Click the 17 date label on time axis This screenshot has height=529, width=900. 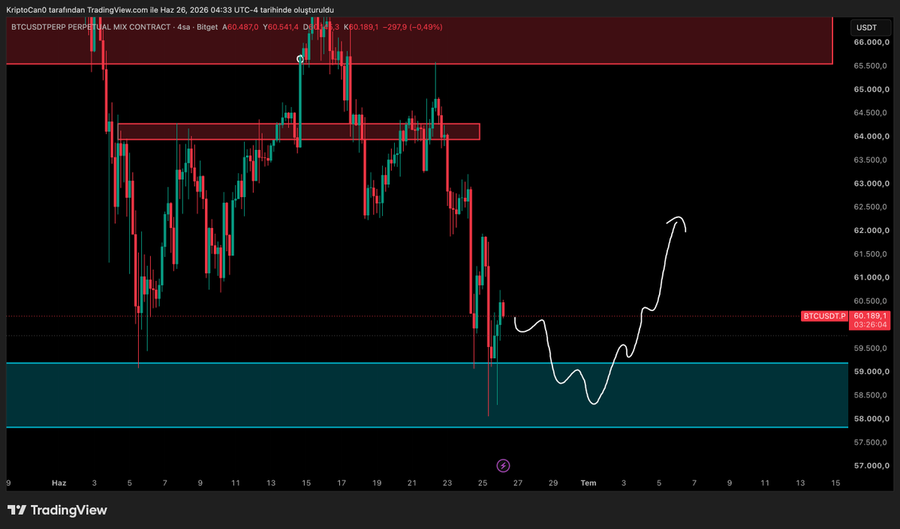(342, 483)
